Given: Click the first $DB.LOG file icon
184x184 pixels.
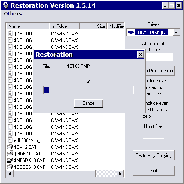Looking at the screenshot, I should coord(10,33).
